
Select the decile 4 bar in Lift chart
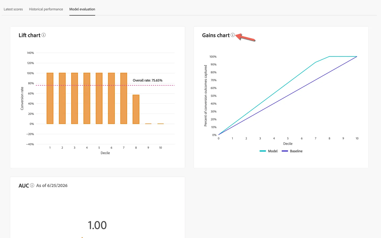87,98
